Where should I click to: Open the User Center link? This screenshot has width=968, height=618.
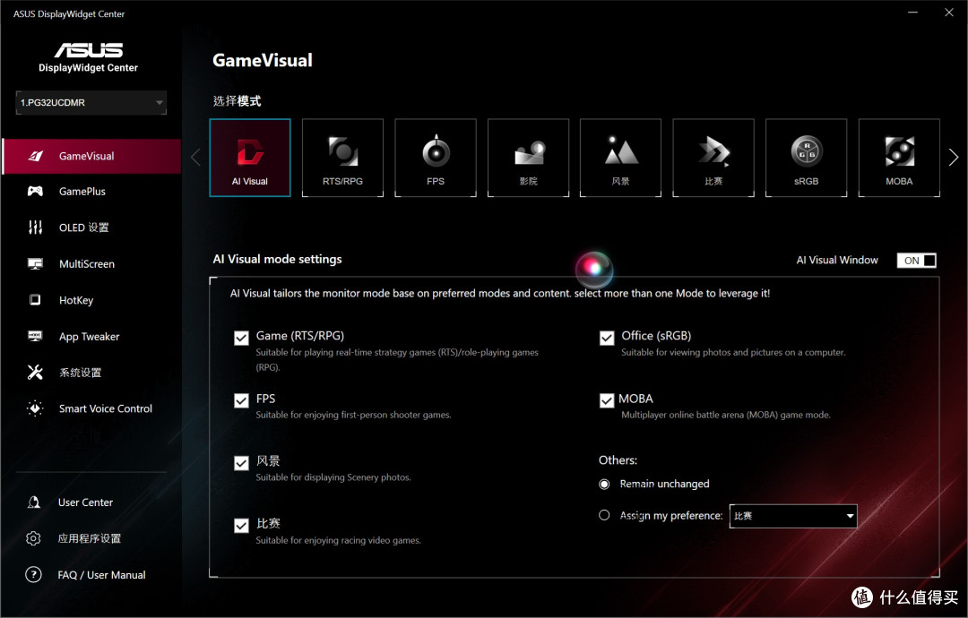click(x=85, y=502)
